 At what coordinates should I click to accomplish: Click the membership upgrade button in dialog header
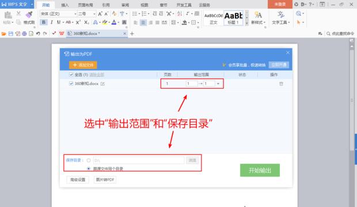(279, 65)
